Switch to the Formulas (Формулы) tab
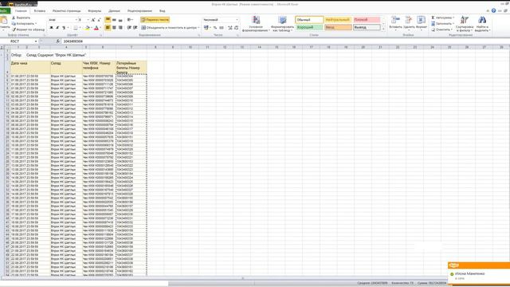Screen dimensions: 510x287 point(95,10)
